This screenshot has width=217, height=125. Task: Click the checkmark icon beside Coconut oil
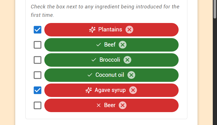pyautogui.click(x=90, y=75)
